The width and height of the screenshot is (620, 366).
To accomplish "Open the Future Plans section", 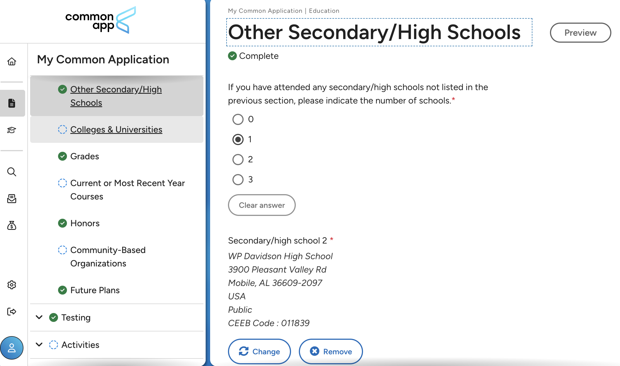I will [x=95, y=290].
